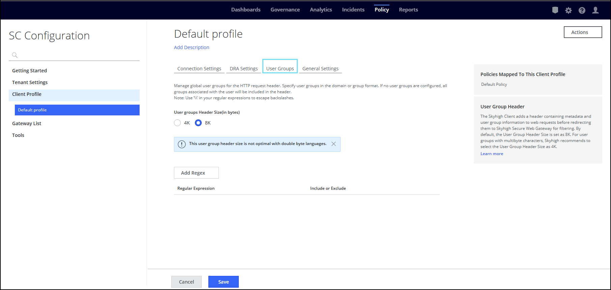The image size is (611, 290).
Task: Dismiss the header size warning banner
Action: [x=333, y=144]
